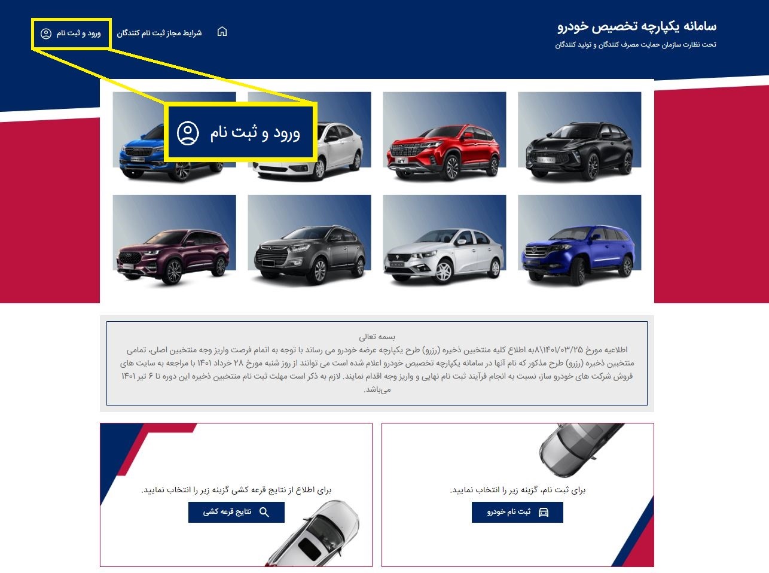
Task: Click the نتایج قرعه کشی button
Action: coord(236,512)
